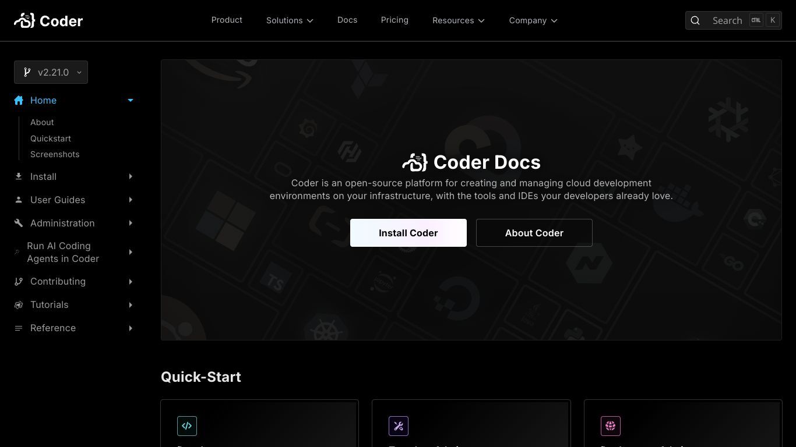Viewport: 796px width, 447px height.
Task: Open Docs in top navigation
Action: (x=347, y=20)
